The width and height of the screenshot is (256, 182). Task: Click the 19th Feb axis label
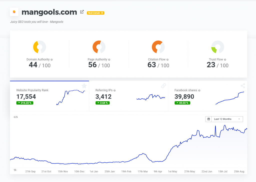click(126, 171)
